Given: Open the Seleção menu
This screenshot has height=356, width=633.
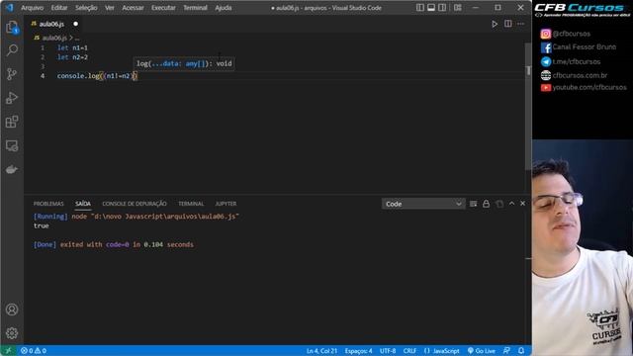Looking at the screenshot, I should (x=86, y=8).
